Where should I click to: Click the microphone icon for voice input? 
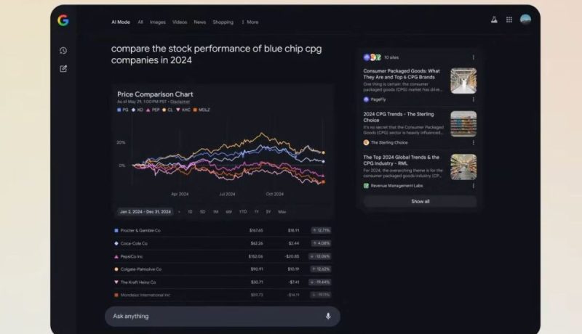click(328, 317)
